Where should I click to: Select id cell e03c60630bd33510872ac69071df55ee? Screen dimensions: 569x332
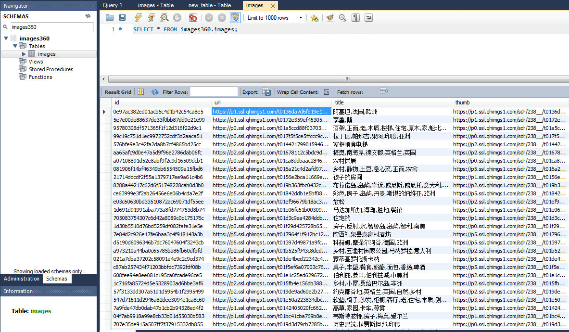(162, 202)
